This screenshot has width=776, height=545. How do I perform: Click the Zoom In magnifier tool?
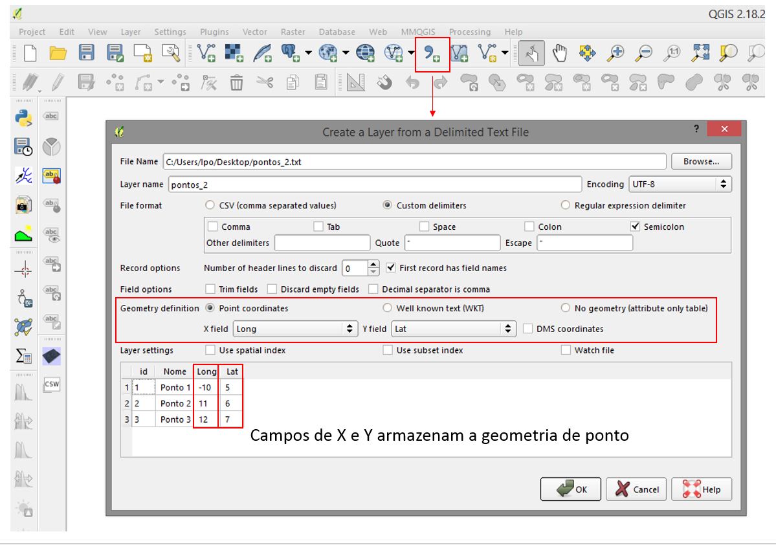615,53
